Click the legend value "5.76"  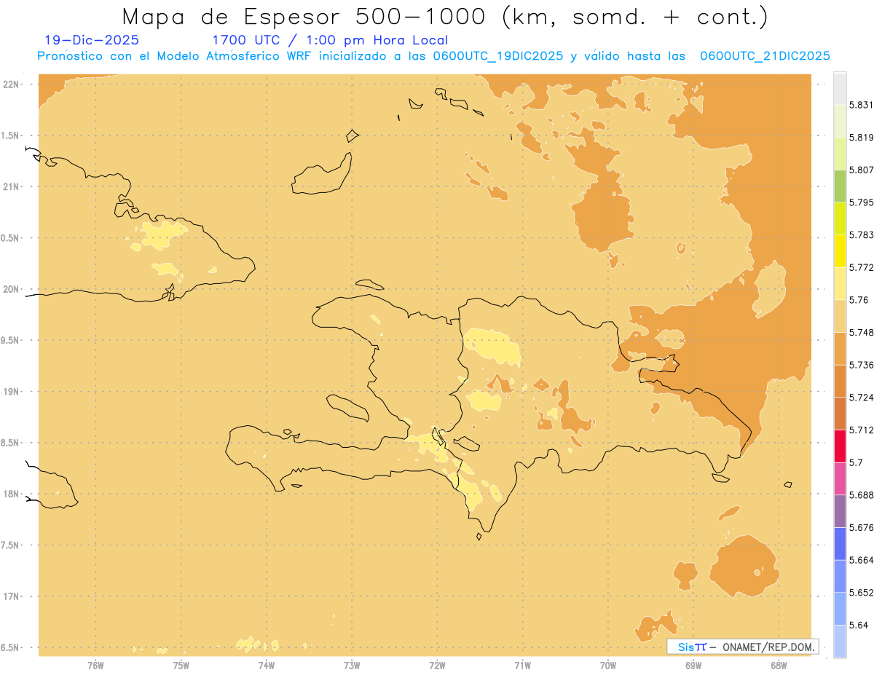point(858,300)
